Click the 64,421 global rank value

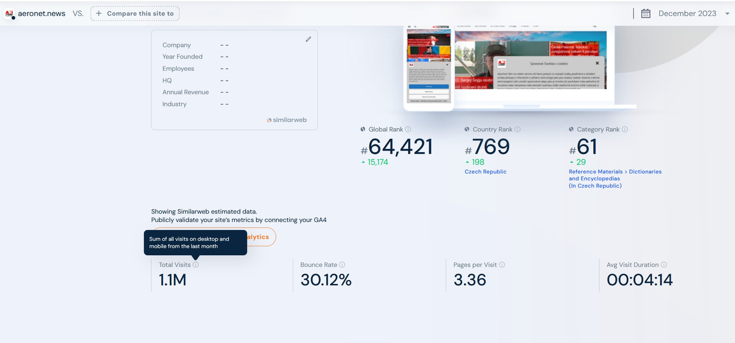(400, 147)
